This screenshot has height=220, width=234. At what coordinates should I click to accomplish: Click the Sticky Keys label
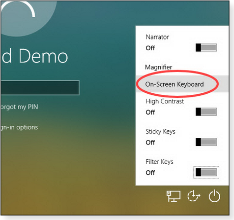coord(160,131)
